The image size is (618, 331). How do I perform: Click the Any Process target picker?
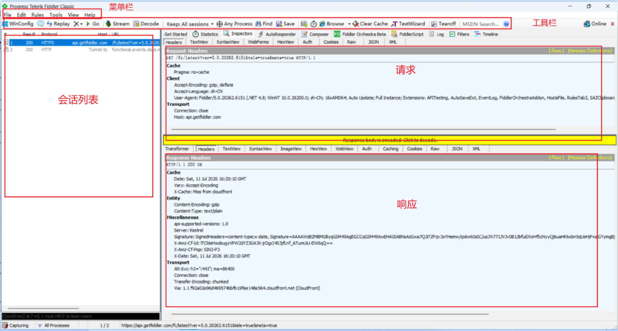point(234,24)
